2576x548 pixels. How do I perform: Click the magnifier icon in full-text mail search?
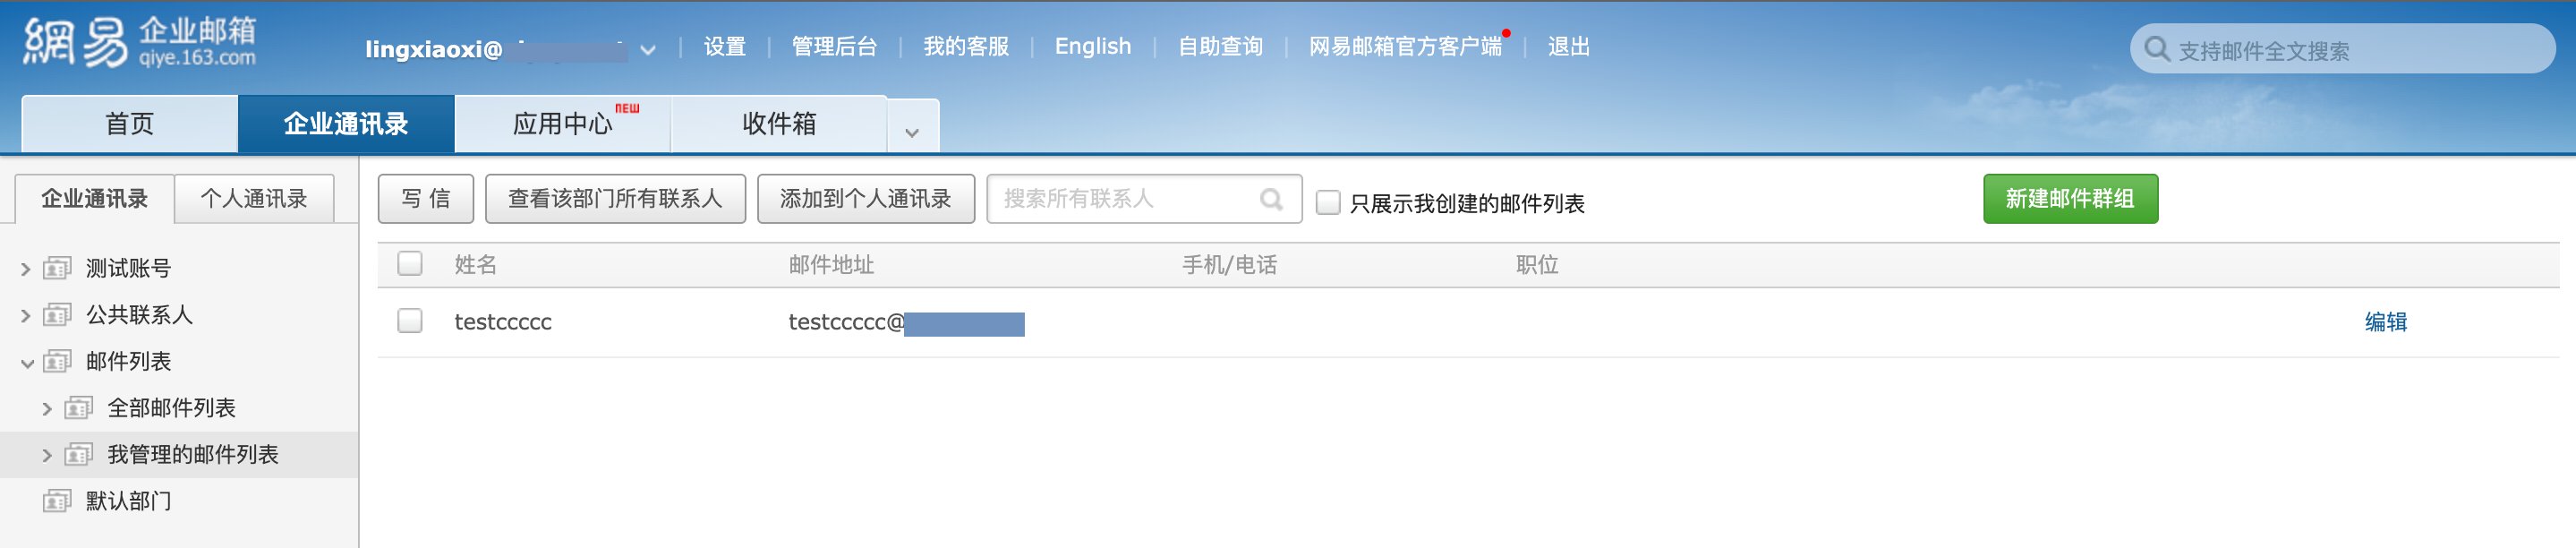tap(2157, 49)
